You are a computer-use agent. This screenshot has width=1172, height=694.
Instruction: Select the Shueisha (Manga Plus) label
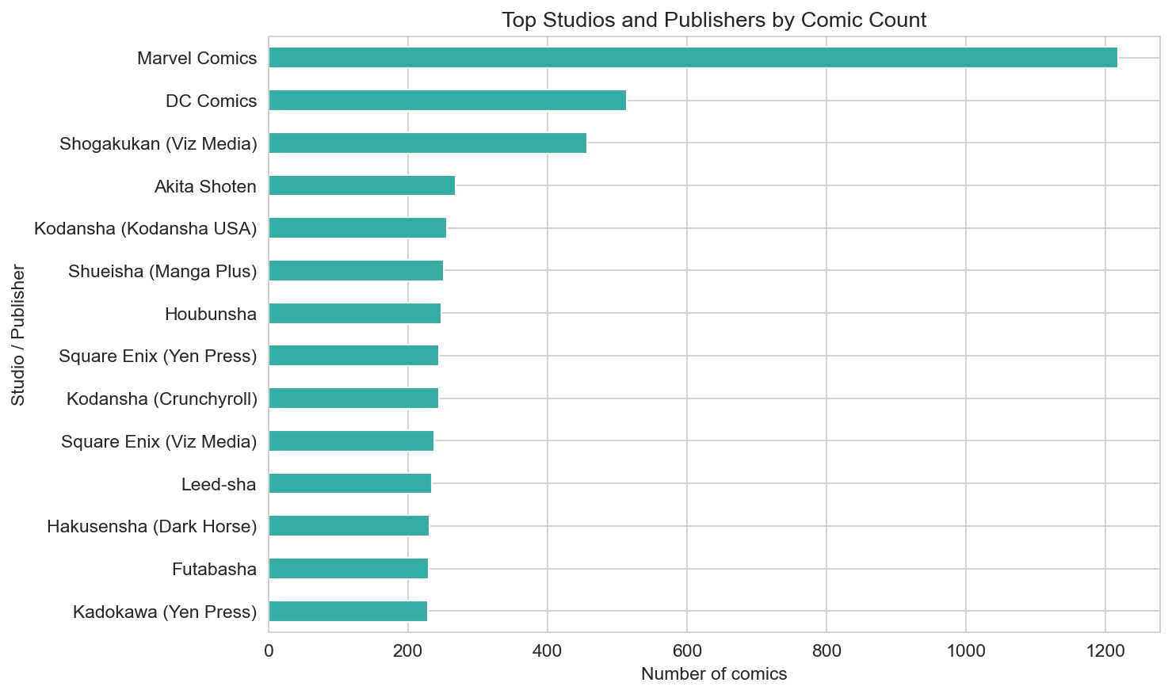click(162, 272)
